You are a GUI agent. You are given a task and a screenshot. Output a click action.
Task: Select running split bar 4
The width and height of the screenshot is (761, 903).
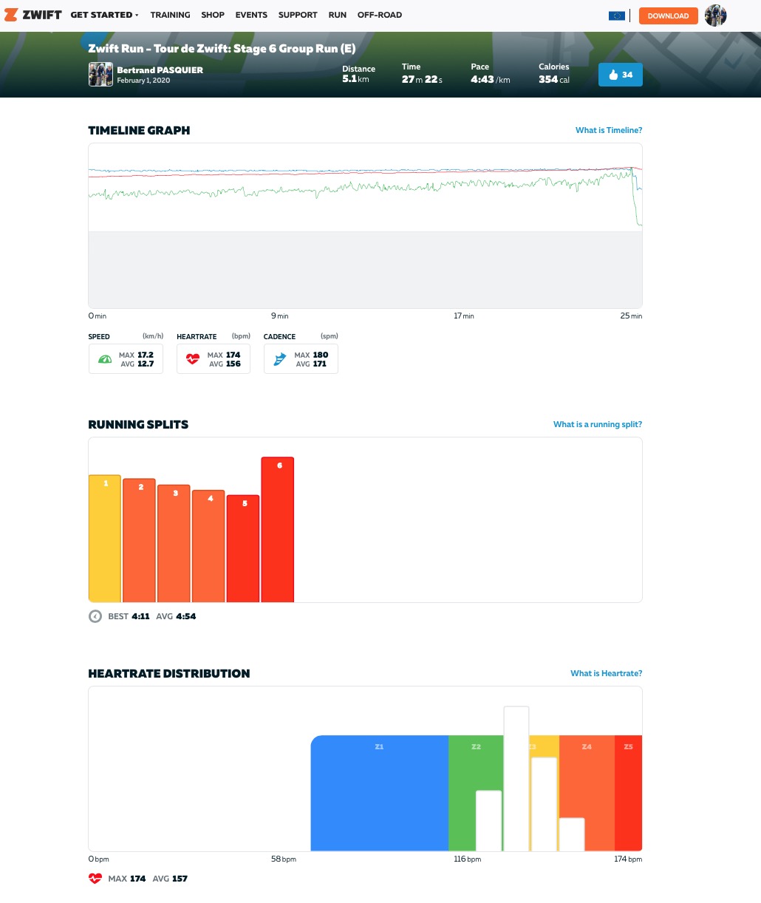pyautogui.click(x=208, y=546)
